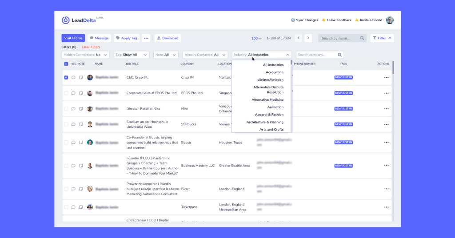Open message icon for Business Mastery LLC row

click(x=73, y=166)
